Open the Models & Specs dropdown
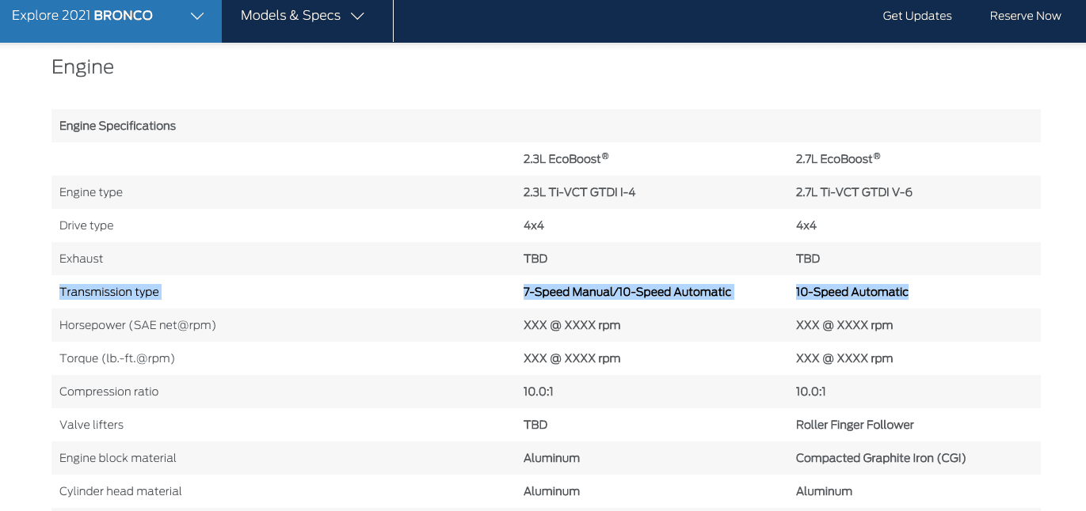Image resolution: width=1086 pixels, height=511 pixels. [x=303, y=16]
